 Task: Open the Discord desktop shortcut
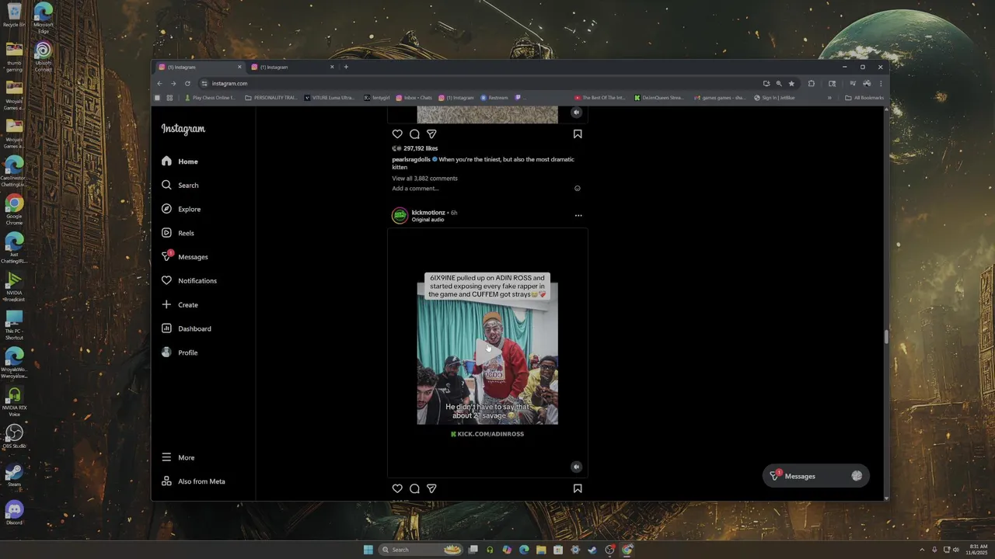[14, 512]
